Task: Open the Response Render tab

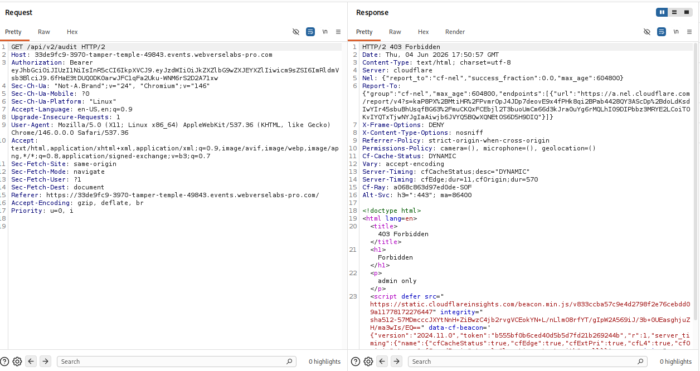Action: point(455,32)
